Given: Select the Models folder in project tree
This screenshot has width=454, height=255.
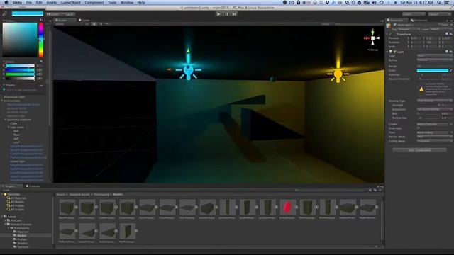Looking at the screenshot, I should click(x=22, y=236).
